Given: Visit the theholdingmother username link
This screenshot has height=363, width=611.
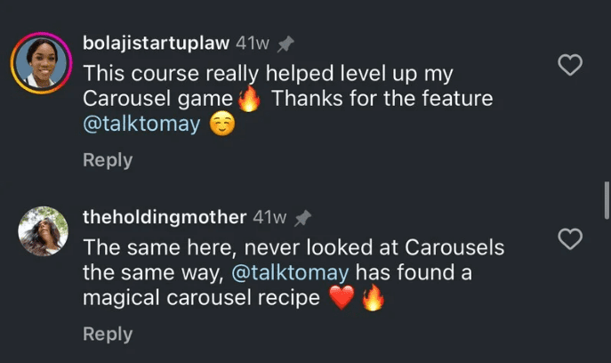Looking at the screenshot, I should [x=165, y=218].
